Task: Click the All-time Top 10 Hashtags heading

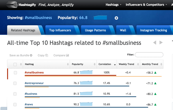Action: coord(74,43)
